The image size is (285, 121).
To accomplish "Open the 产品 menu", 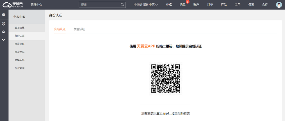I will tap(224, 5).
